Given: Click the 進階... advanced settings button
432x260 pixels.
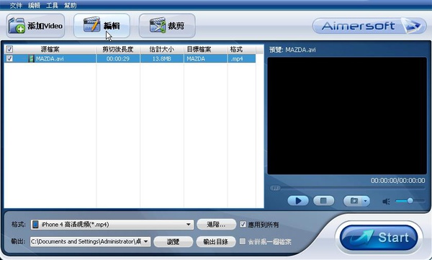Looking at the screenshot, I should pyautogui.click(x=216, y=225).
